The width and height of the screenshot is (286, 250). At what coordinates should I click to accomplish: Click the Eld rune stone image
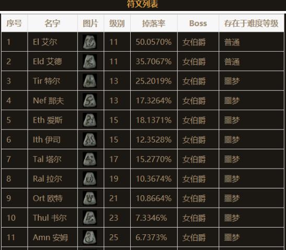[90, 62]
